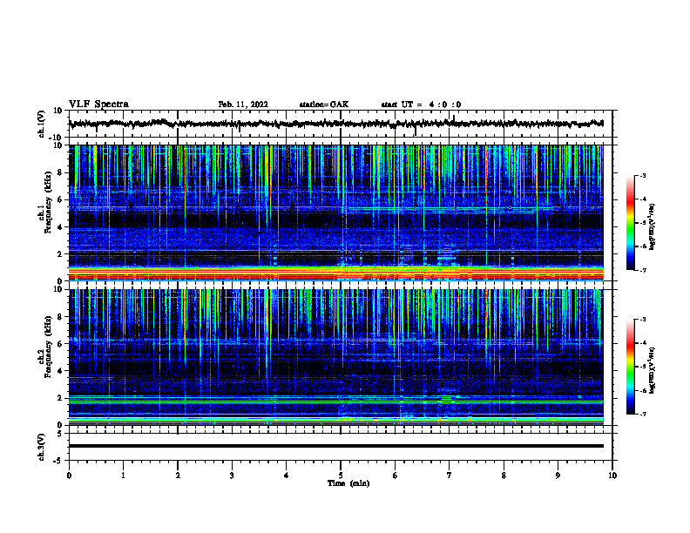690x533 pixels.
Task: Click the ch.1 spectrogram colorbar
Action: [630, 223]
